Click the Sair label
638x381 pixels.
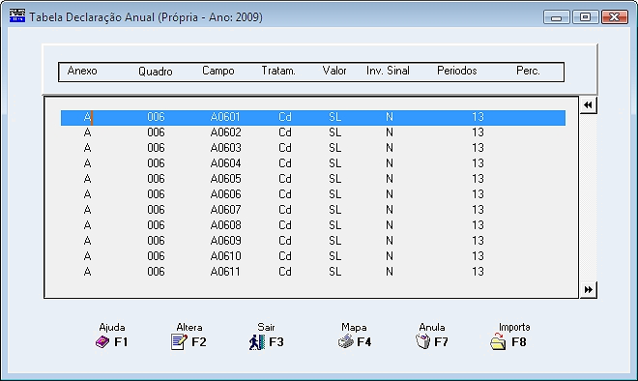tap(266, 327)
